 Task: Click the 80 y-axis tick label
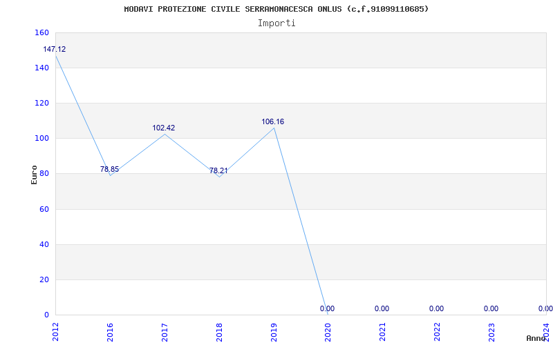point(44,174)
